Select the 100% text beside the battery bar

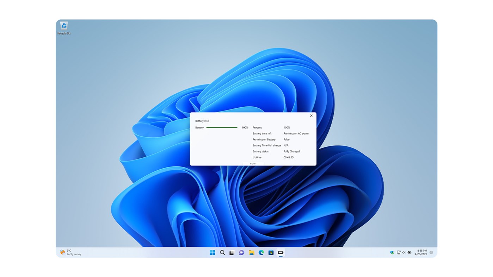click(x=245, y=127)
